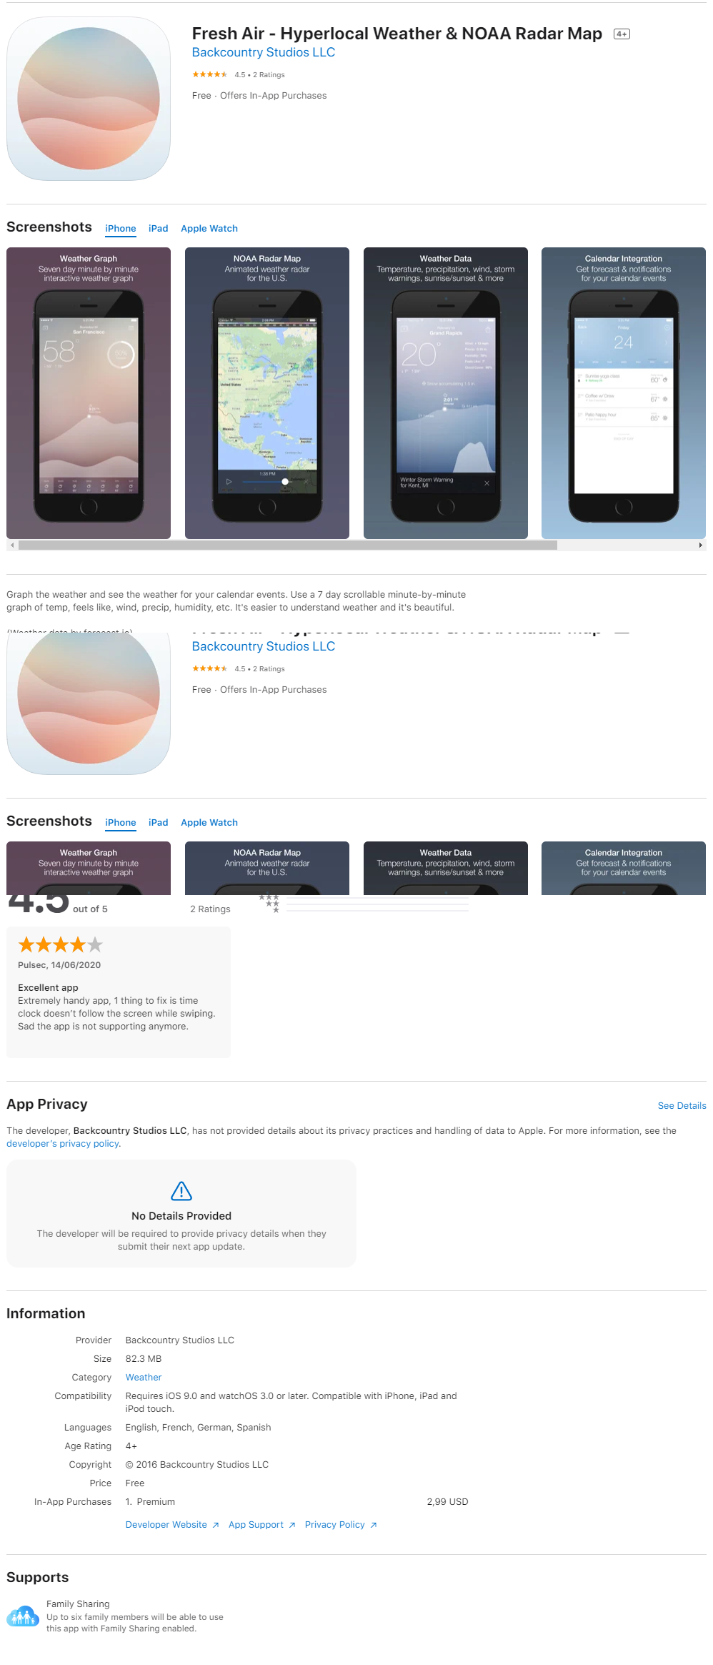Image resolution: width=713 pixels, height=1665 pixels.
Task: Click the star rating in top header
Action: pyautogui.click(x=209, y=74)
